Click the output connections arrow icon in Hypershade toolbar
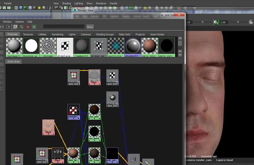The image size is (254, 165). [8, 27]
